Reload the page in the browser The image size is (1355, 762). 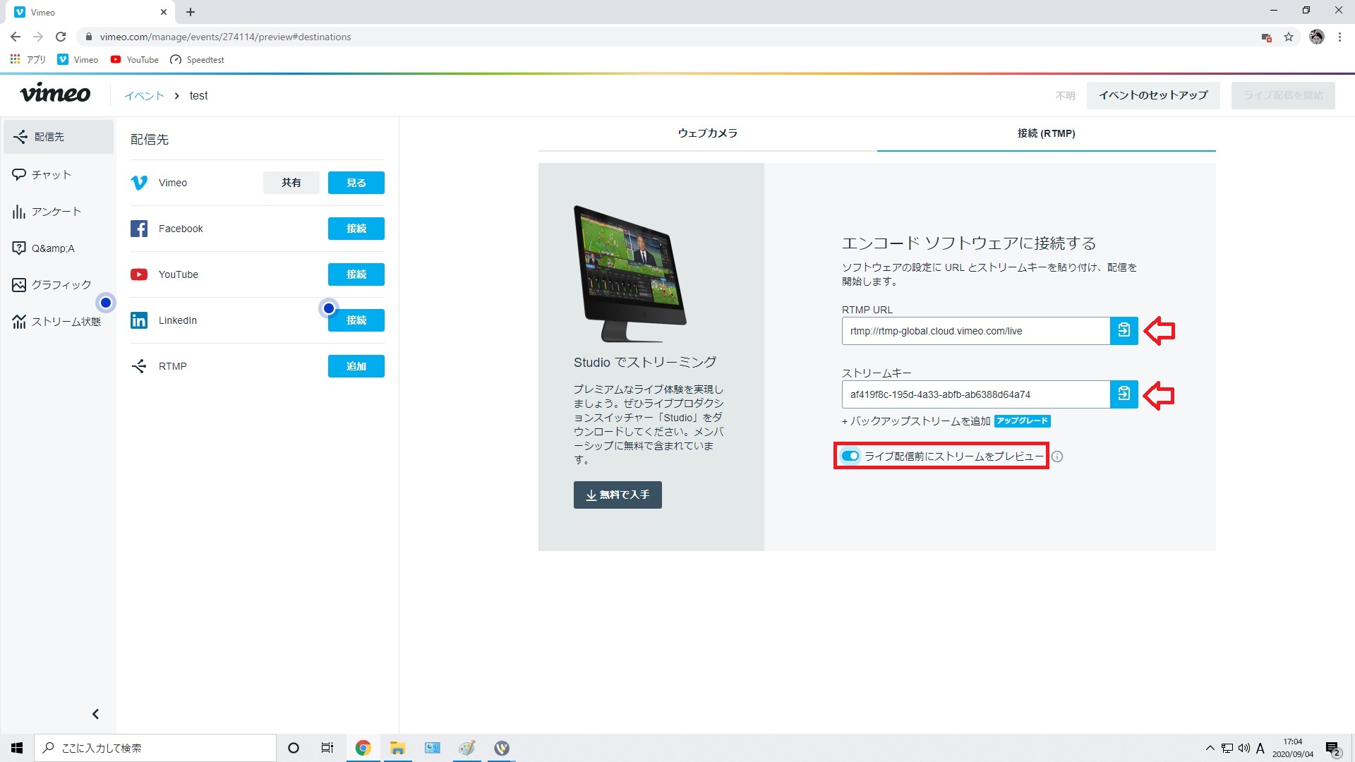61,37
